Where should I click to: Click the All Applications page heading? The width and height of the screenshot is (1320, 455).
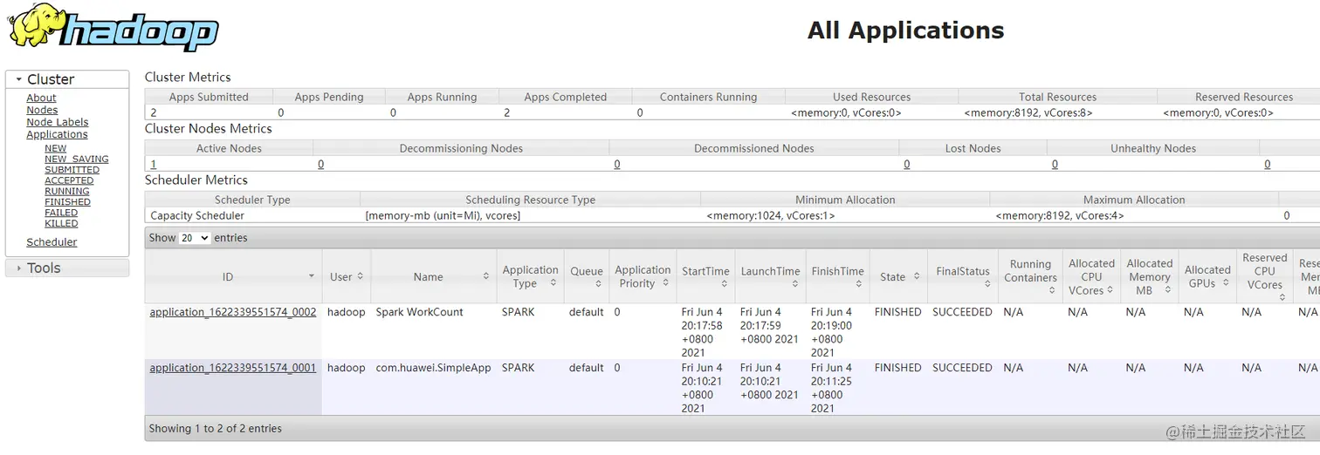[906, 30]
